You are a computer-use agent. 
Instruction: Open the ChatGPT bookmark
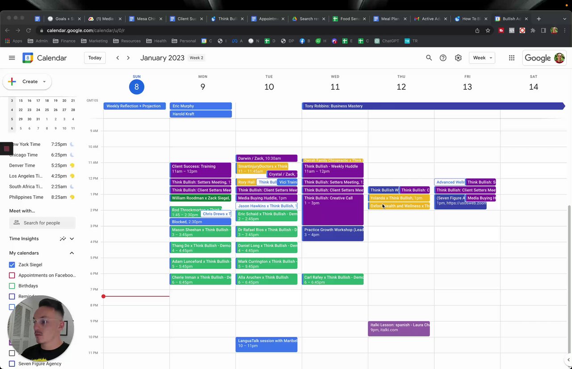387,41
